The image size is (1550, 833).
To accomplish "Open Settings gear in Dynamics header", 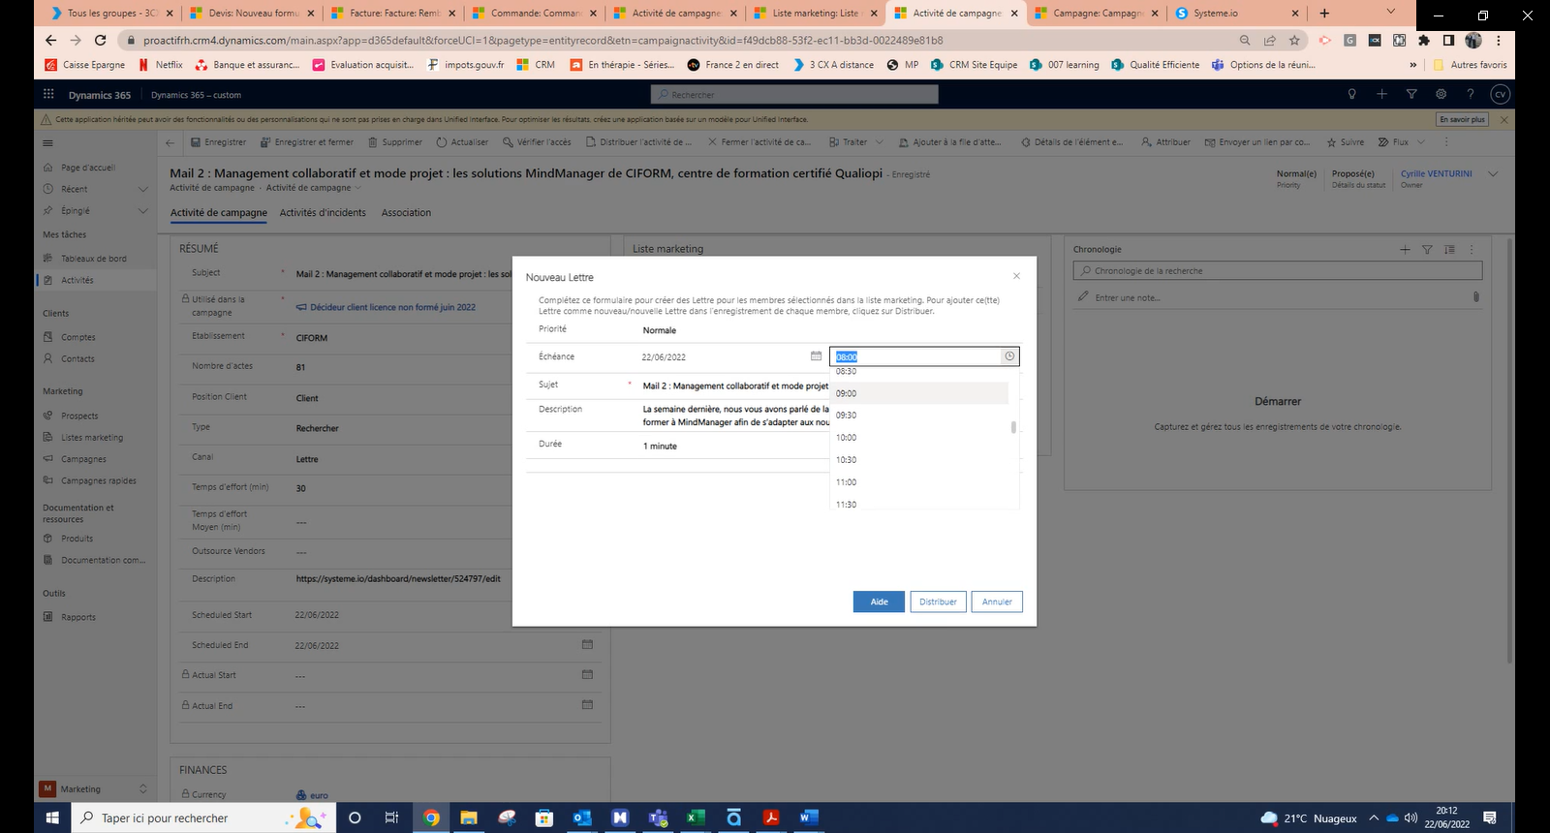I will coord(1441,94).
